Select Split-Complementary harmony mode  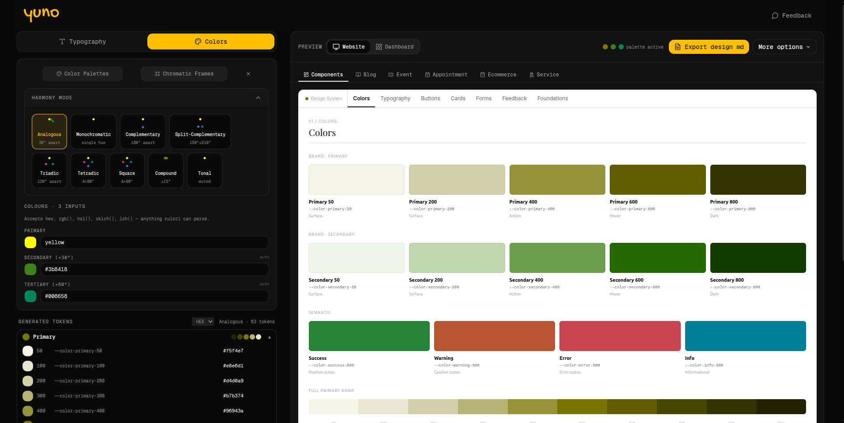[x=200, y=132]
